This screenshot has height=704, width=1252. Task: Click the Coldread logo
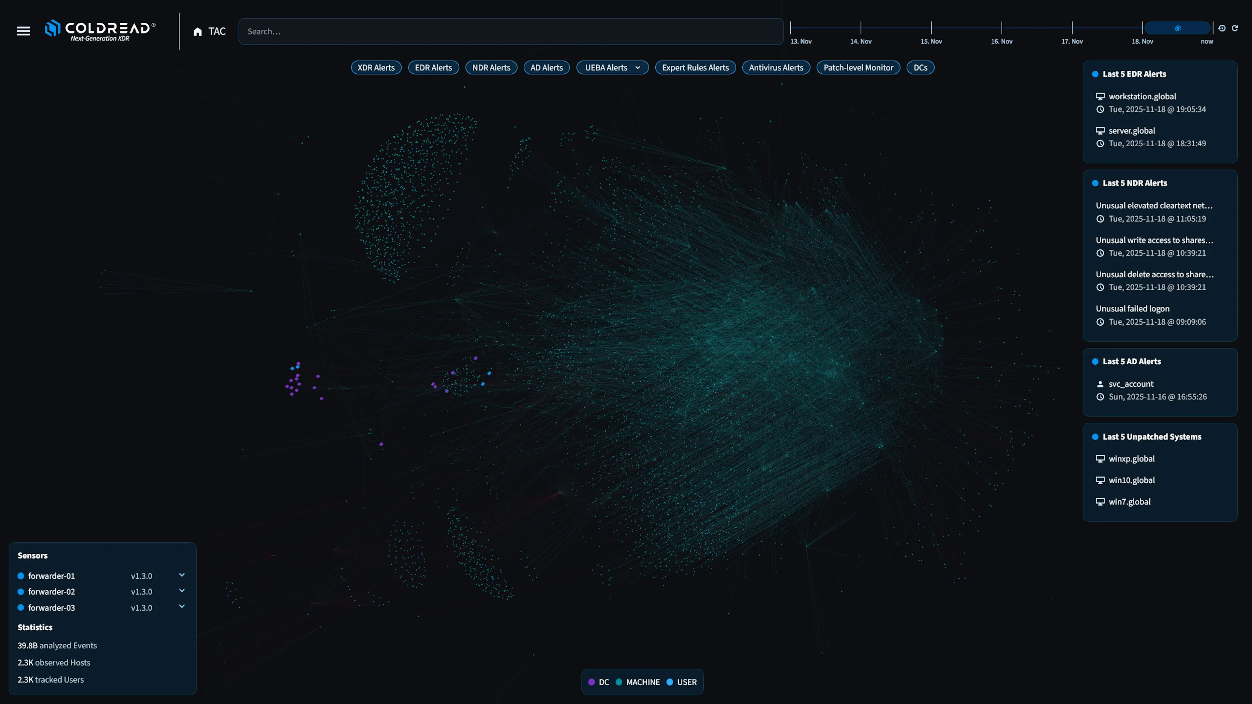coord(100,31)
